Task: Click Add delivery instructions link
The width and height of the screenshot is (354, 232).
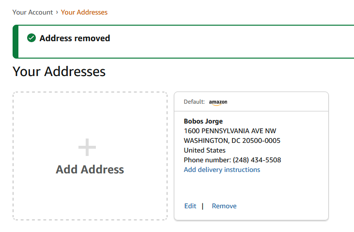Action: pyautogui.click(x=222, y=170)
